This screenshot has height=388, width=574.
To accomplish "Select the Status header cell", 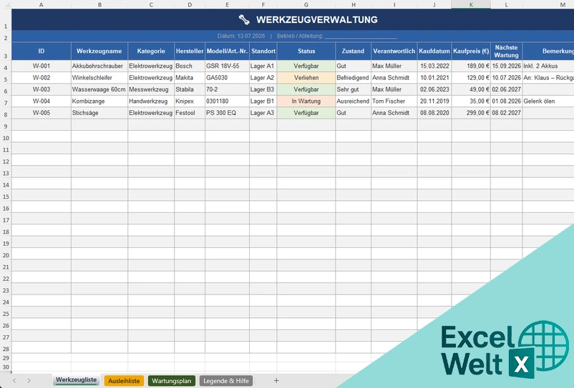I will pos(306,51).
